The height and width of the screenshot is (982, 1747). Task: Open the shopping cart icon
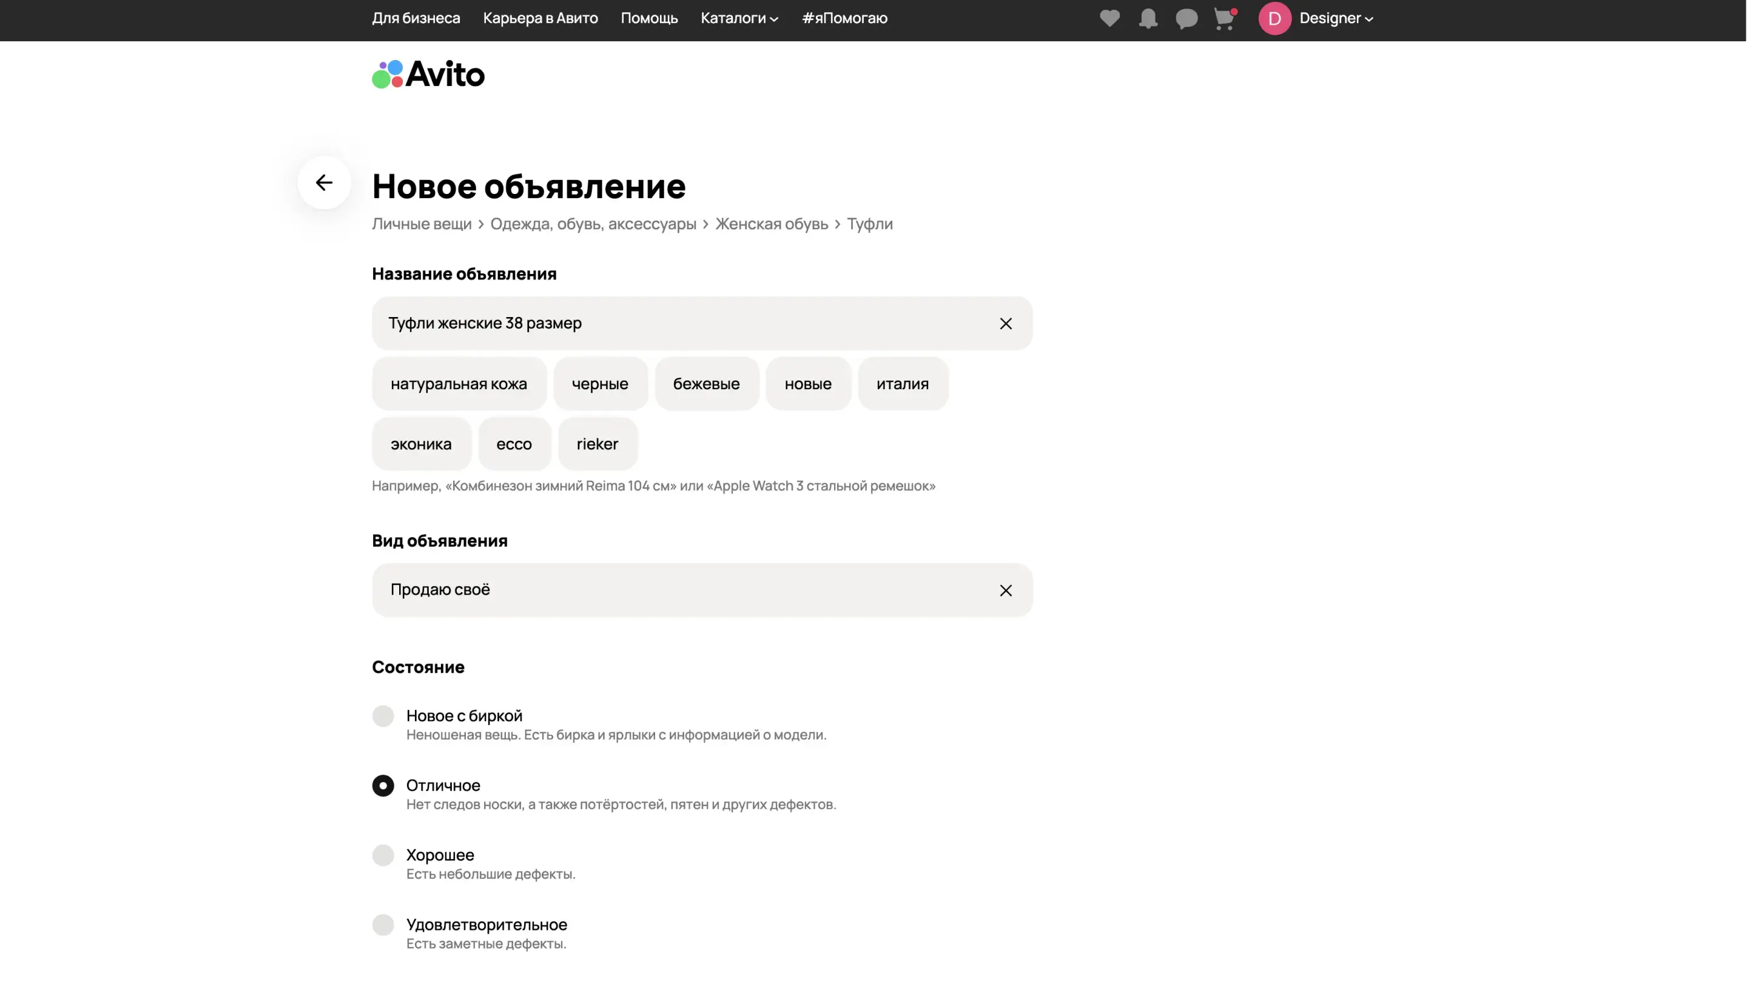click(1224, 18)
